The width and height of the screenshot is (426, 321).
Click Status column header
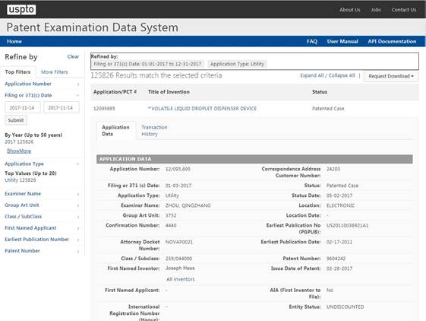click(320, 92)
